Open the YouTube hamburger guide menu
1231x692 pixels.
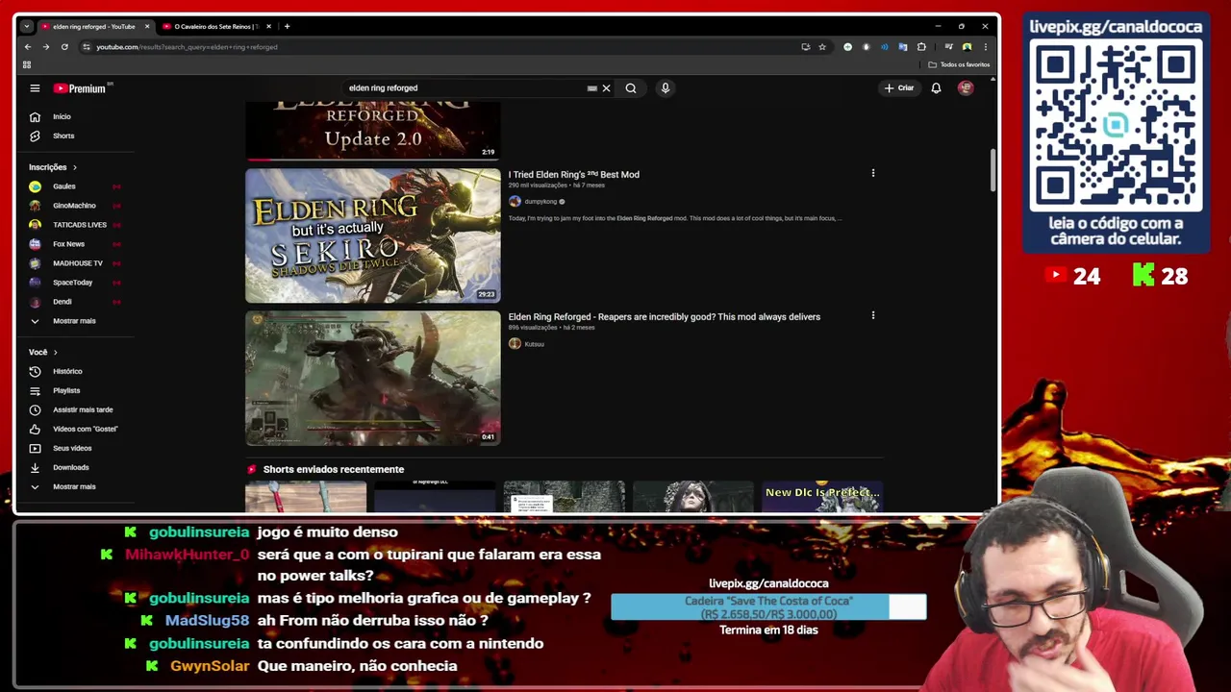pyautogui.click(x=35, y=88)
